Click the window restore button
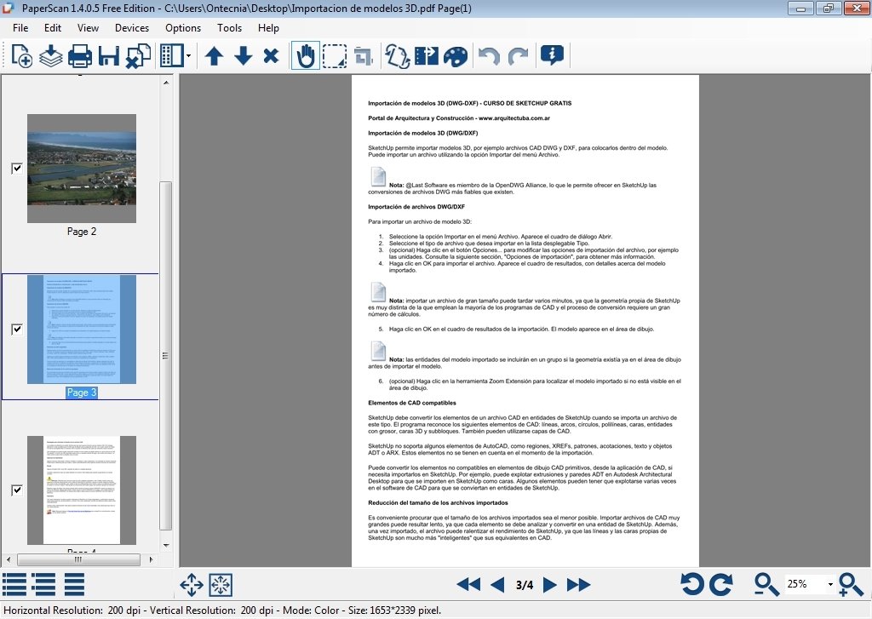872x619 pixels. tap(828, 9)
